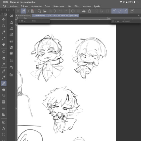Screen dimensions: 141x141
Task: Close the Ilustración3 tab
Action: (x=34, y=16)
